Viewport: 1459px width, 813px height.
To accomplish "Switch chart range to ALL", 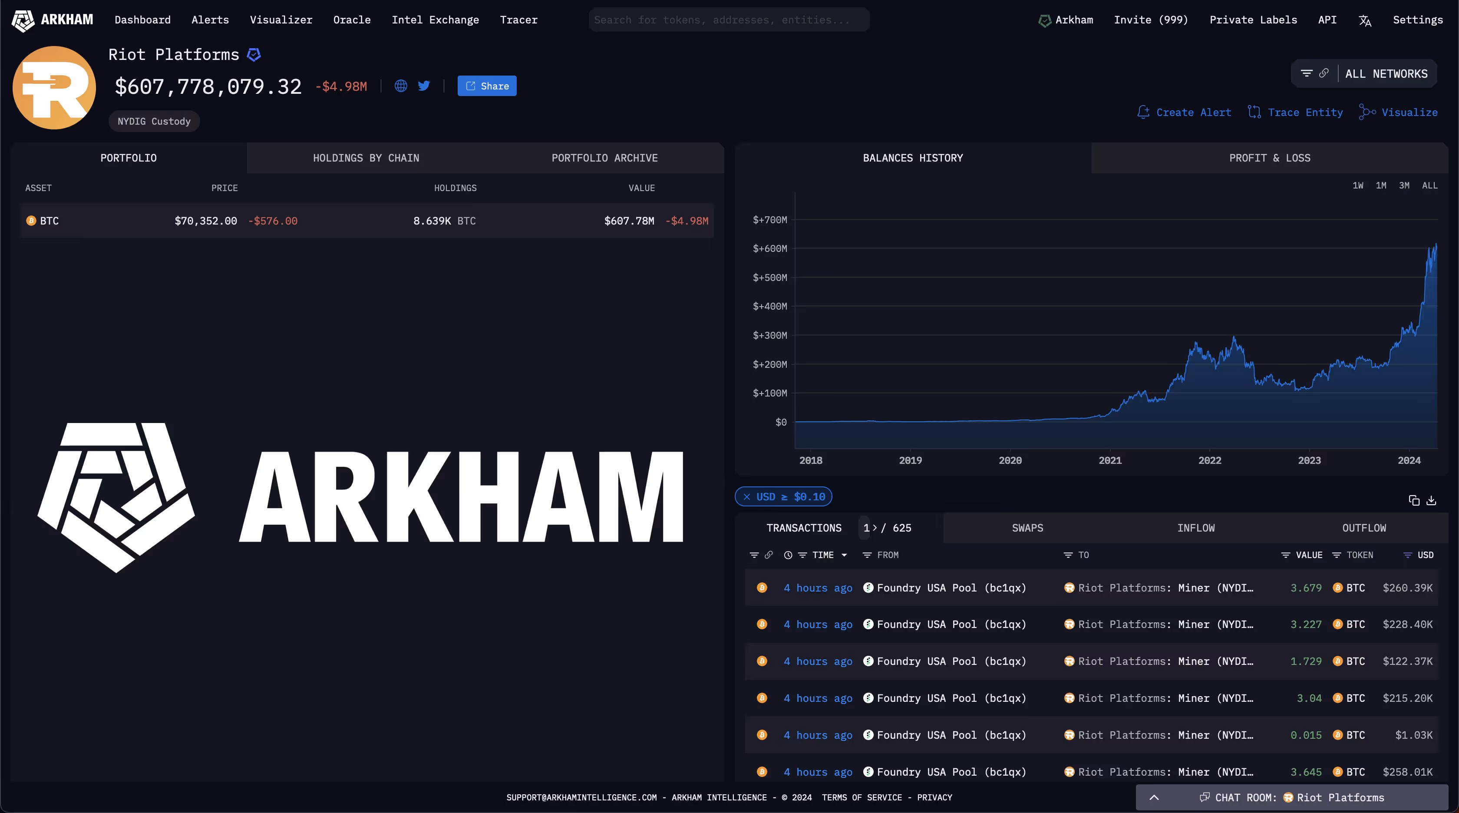I will pos(1429,185).
